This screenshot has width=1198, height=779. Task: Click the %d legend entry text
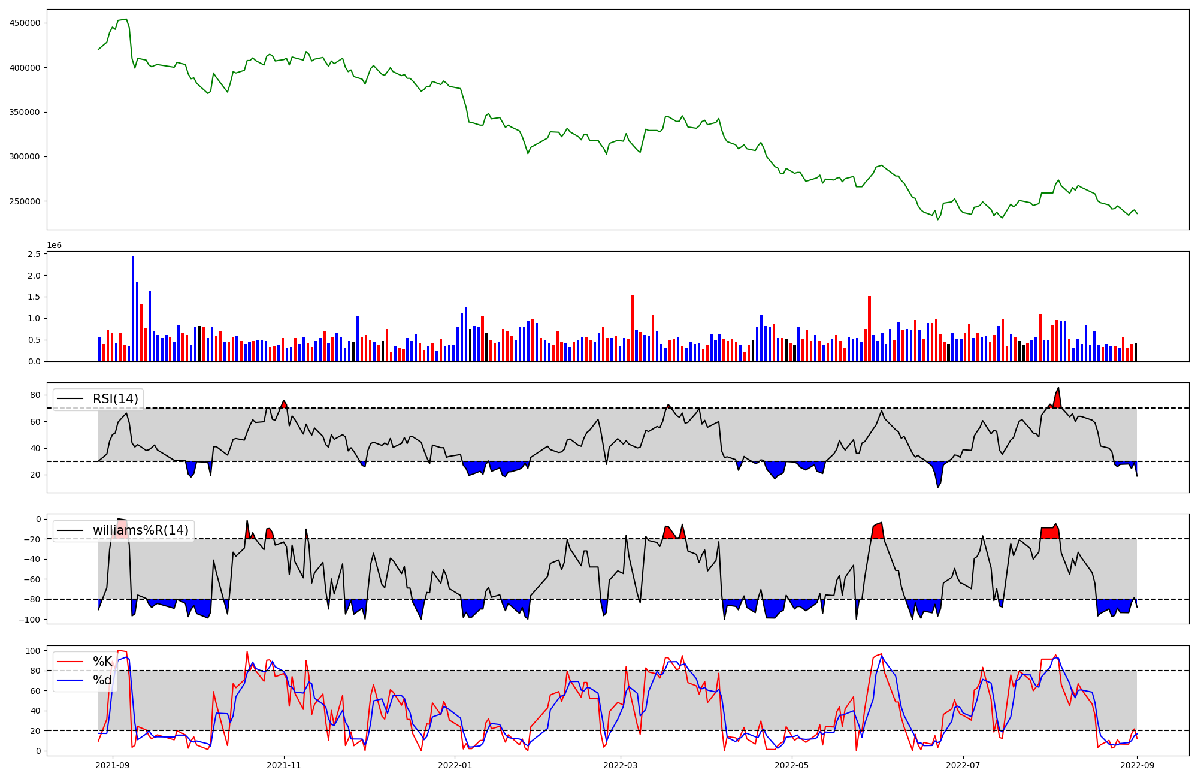[102, 680]
